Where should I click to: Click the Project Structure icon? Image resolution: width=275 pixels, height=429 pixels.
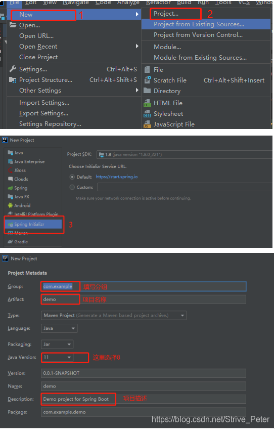[x=13, y=79]
